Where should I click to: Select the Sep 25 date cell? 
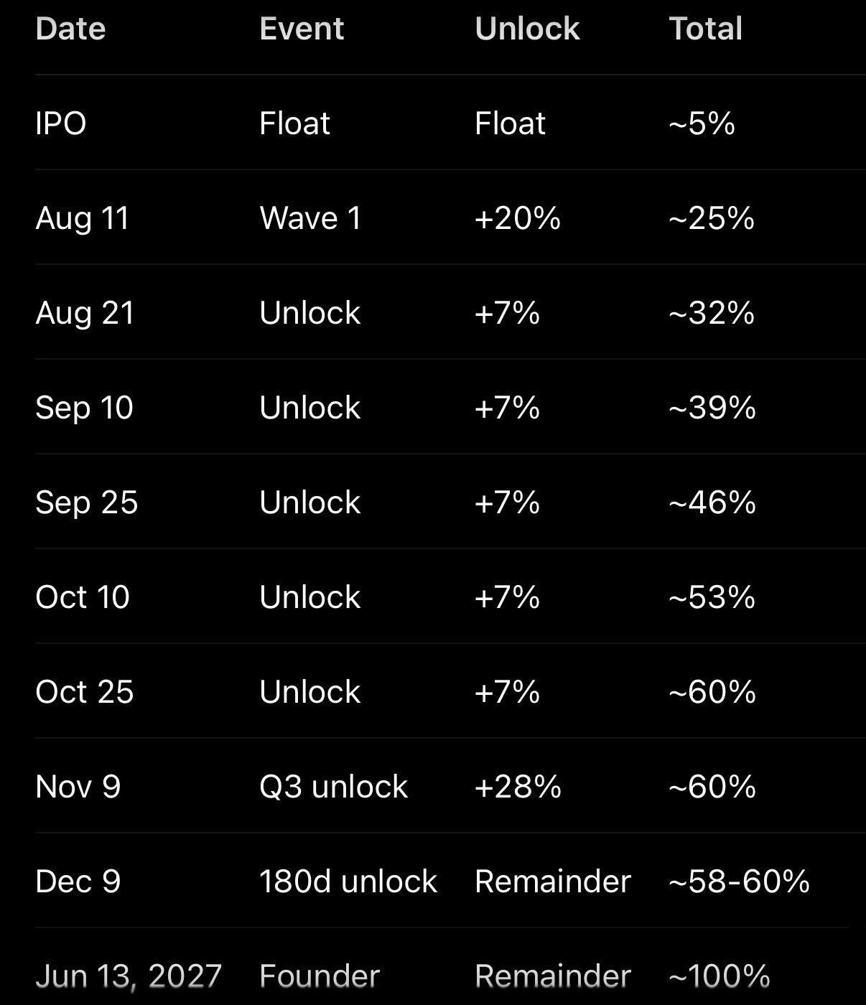pos(86,502)
